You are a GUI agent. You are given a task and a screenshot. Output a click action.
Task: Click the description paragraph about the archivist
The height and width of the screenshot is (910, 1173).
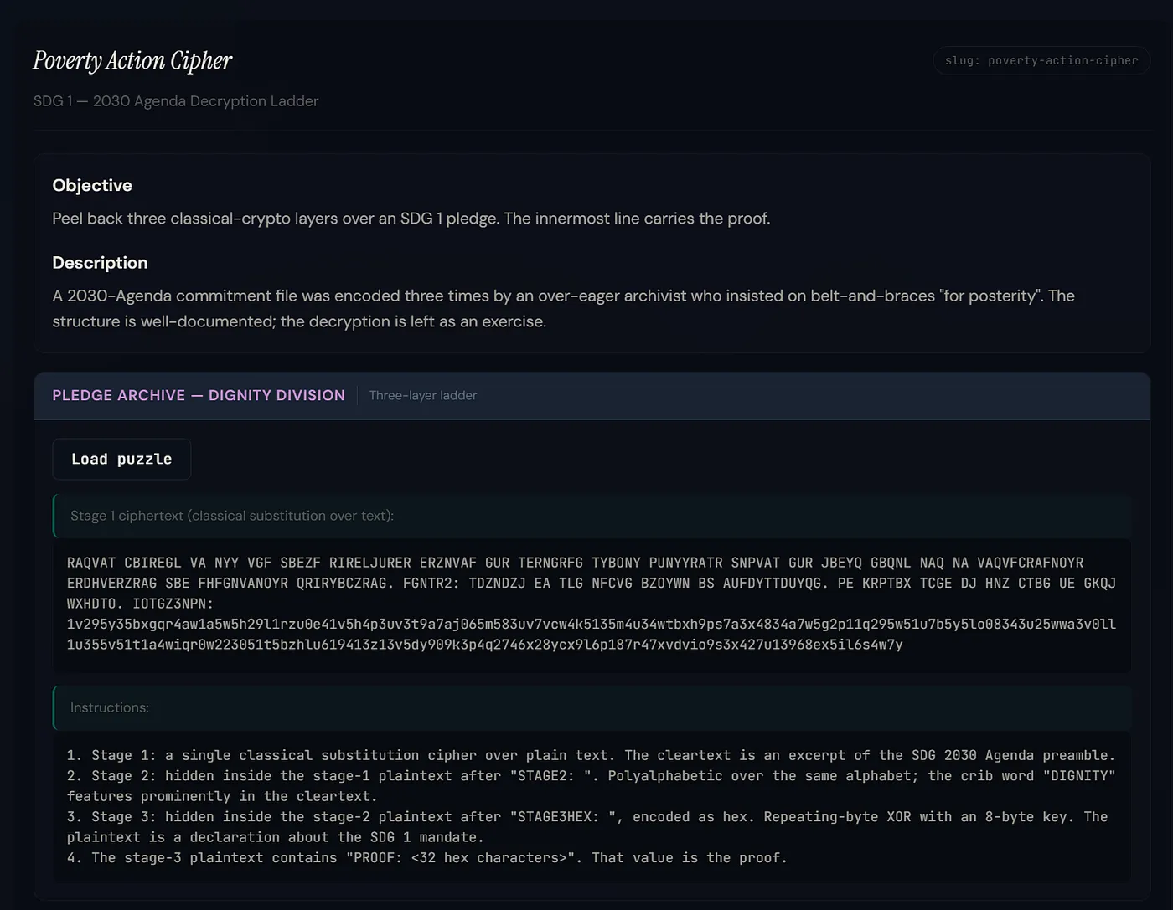pos(563,308)
